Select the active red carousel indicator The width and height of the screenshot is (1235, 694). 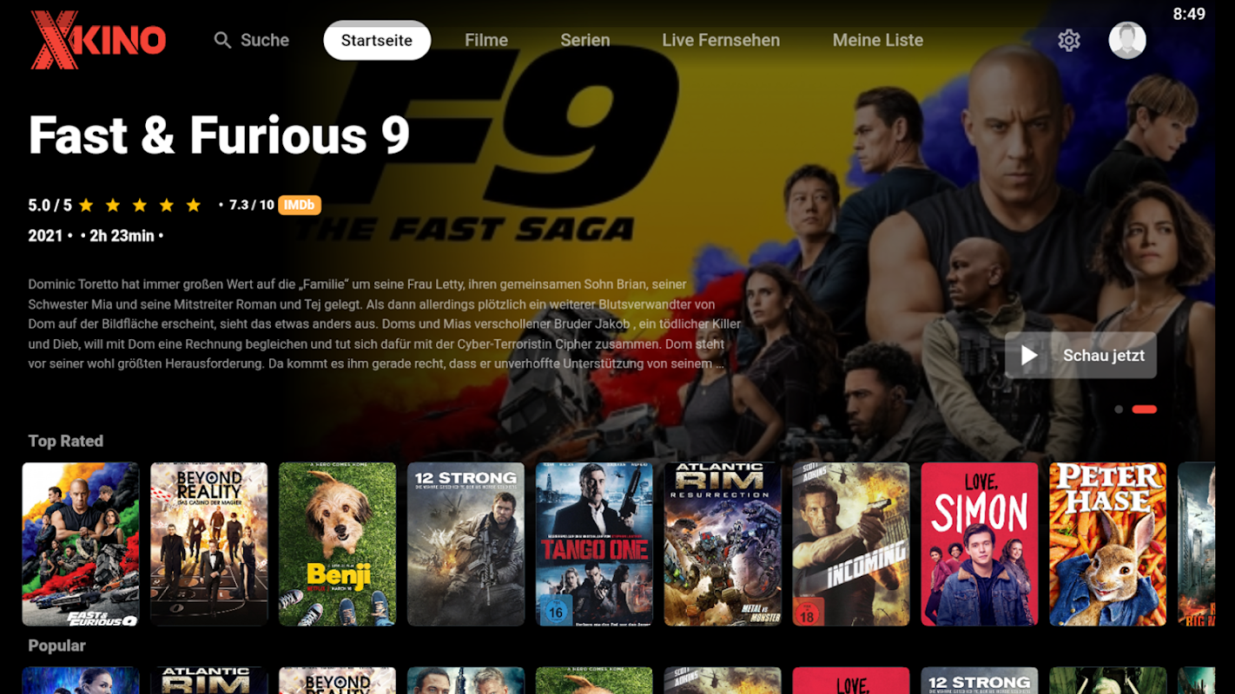[1144, 409]
